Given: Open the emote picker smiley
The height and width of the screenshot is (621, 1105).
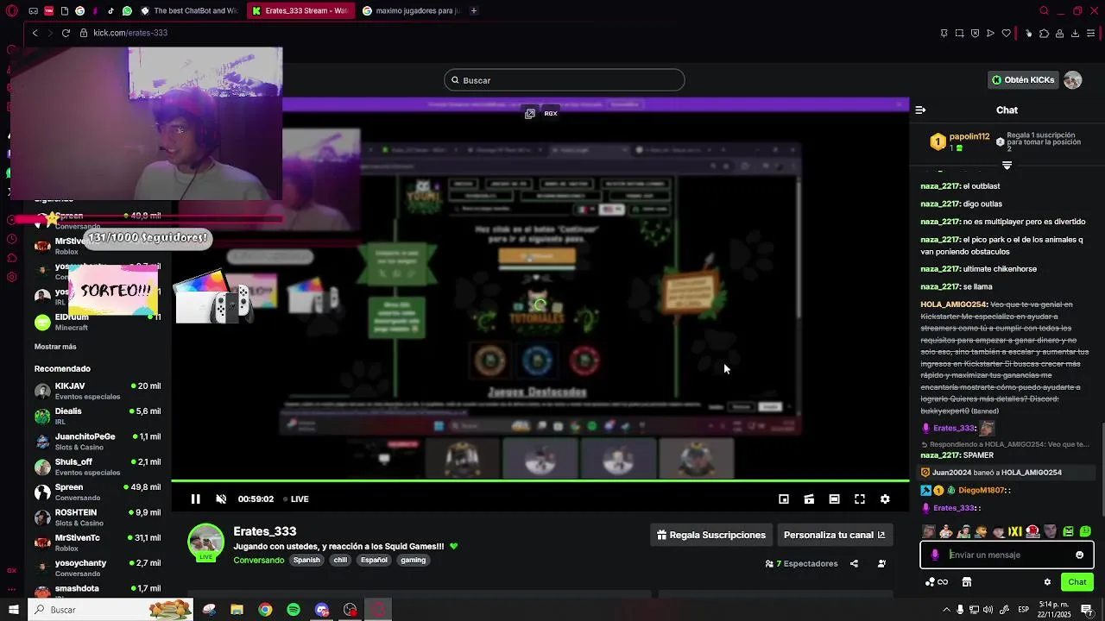Looking at the screenshot, I should pos(1079,555).
